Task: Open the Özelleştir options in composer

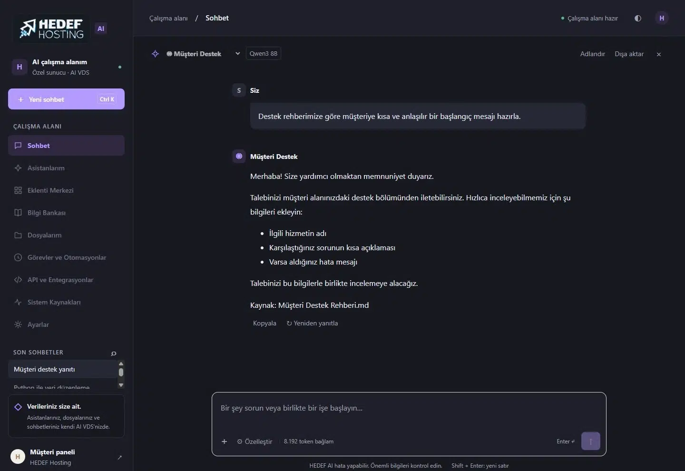Action: 254,442
